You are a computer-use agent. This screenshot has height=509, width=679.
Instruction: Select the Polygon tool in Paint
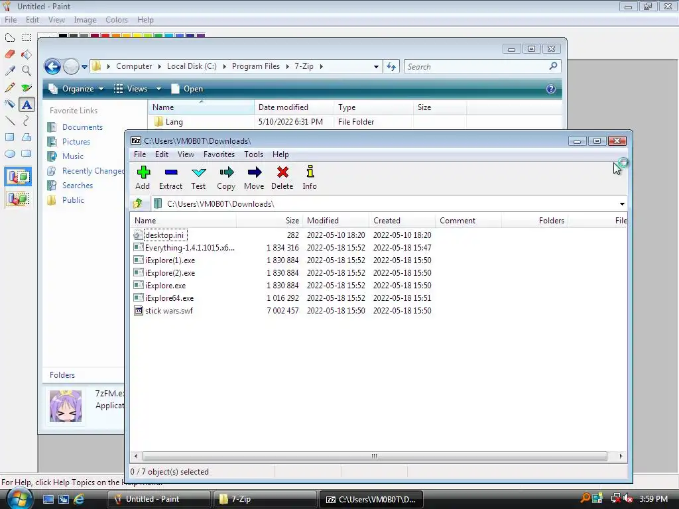pos(27,137)
